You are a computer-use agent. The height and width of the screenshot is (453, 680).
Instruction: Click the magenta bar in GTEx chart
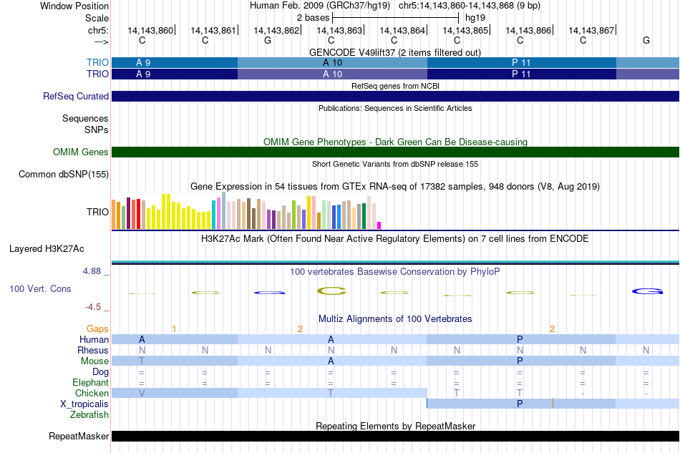pyautogui.click(x=379, y=225)
